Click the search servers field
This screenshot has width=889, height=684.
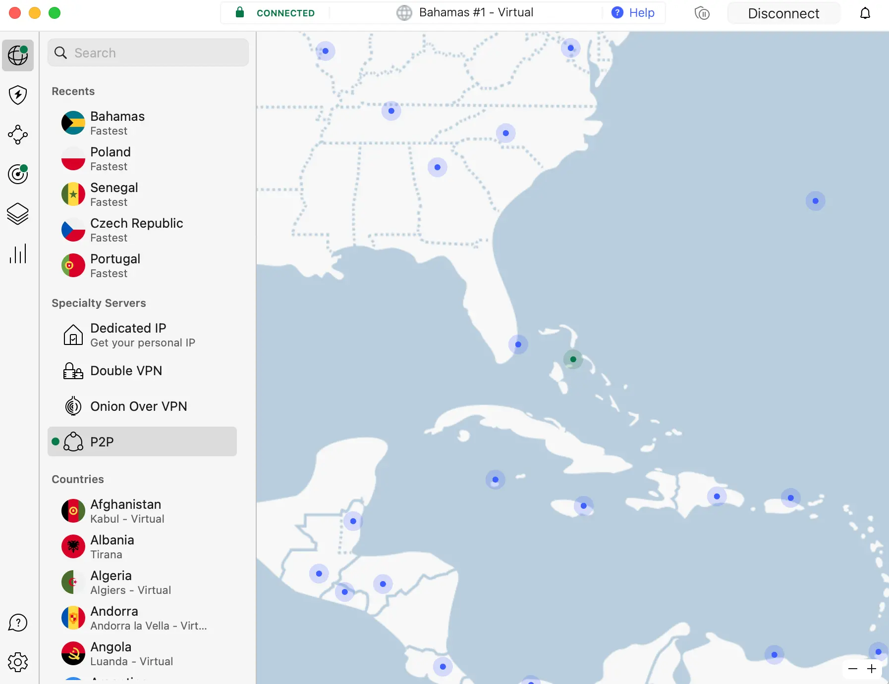pyautogui.click(x=148, y=52)
